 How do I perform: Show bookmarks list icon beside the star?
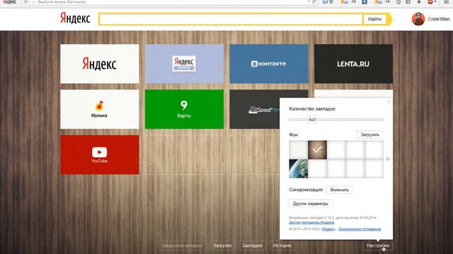click(x=408, y=2)
